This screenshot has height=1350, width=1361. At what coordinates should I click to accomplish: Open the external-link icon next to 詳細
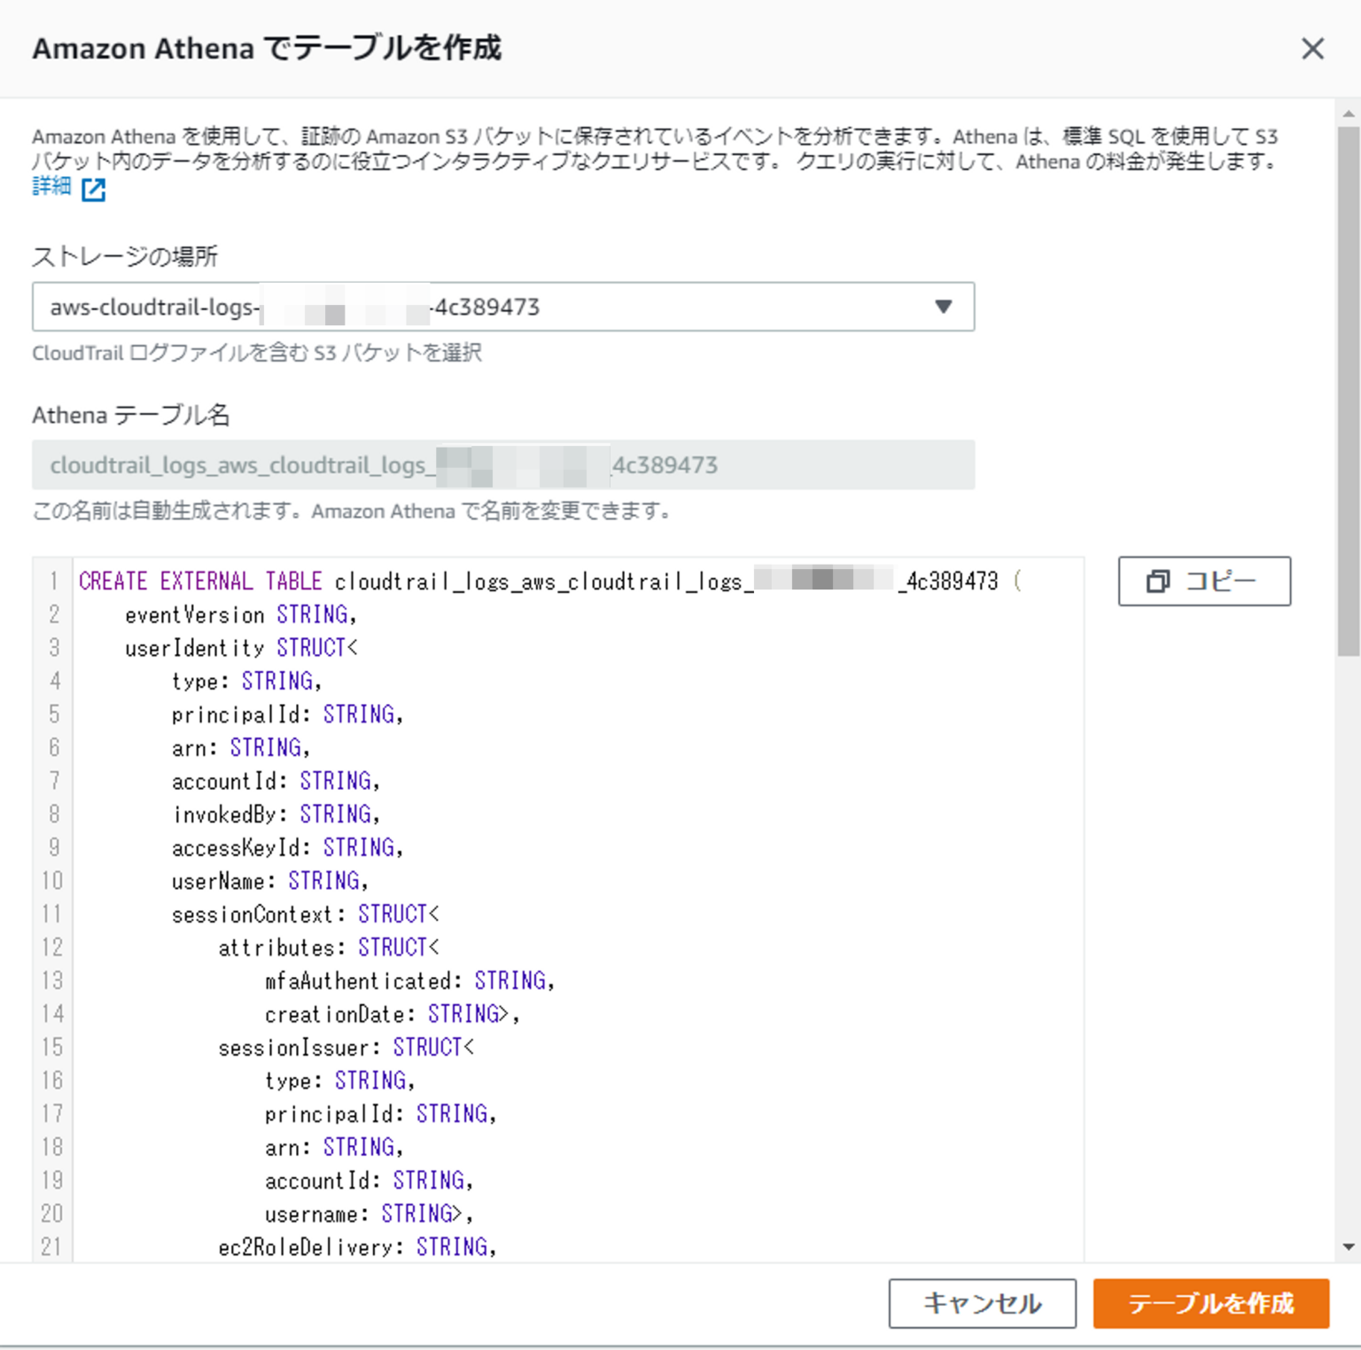pyautogui.click(x=93, y=188)
